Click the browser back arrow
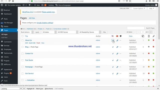The width and height of the screenshot is (160, 90). click(2, 1)
